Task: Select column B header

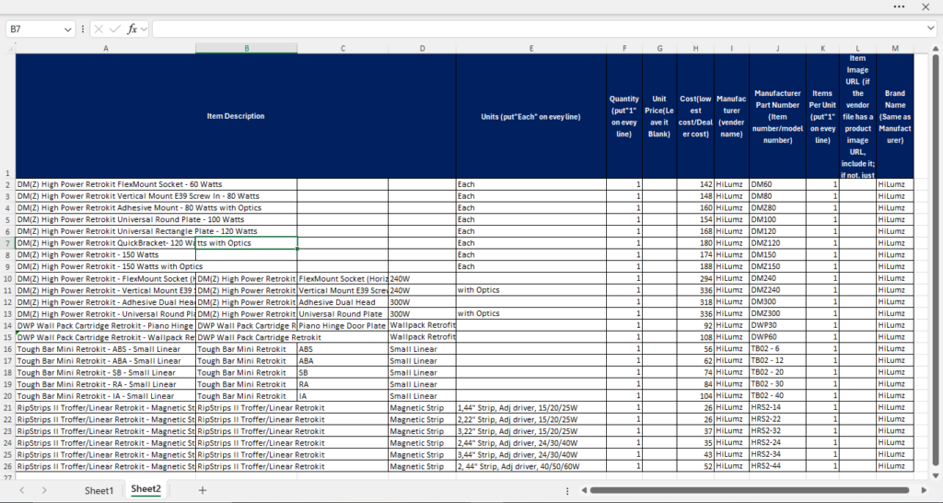Action: (247, 48)
